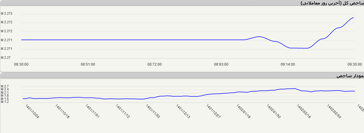Select the 1402/02/16 date label
Viewport: 364px width, 133px height.
pyautogui.click(x=304, y=112)
